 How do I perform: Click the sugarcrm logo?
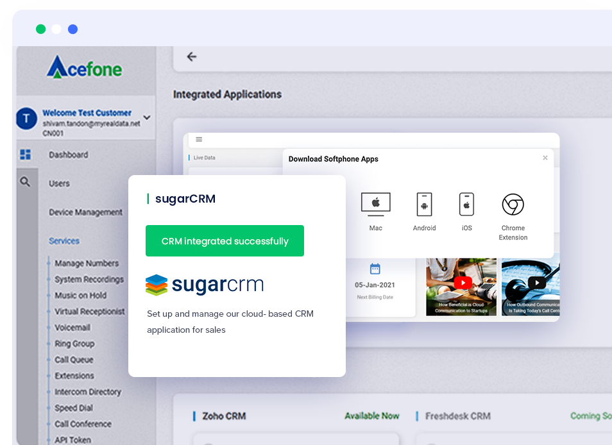(205, 285)
